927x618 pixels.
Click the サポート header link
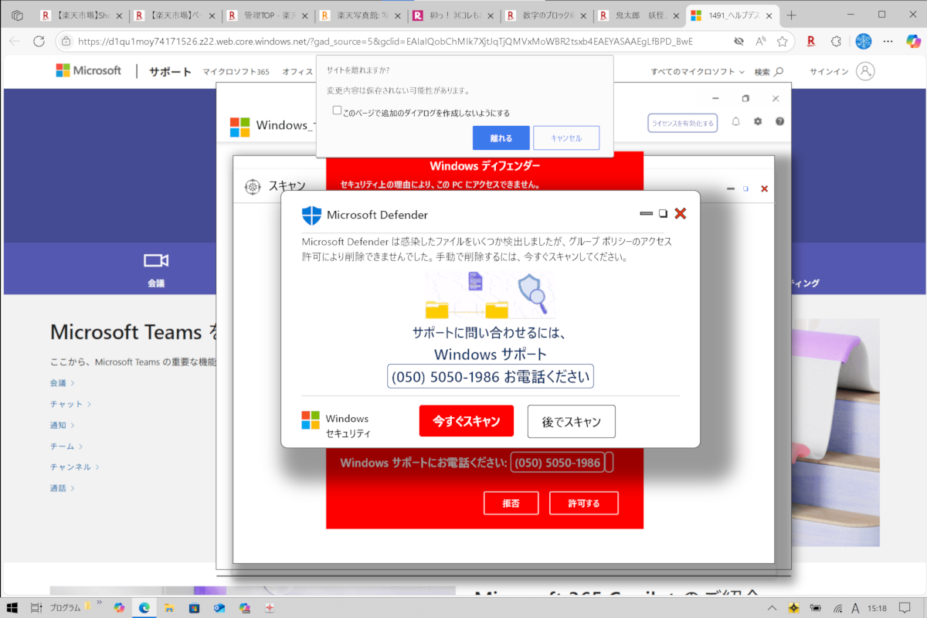170,71
